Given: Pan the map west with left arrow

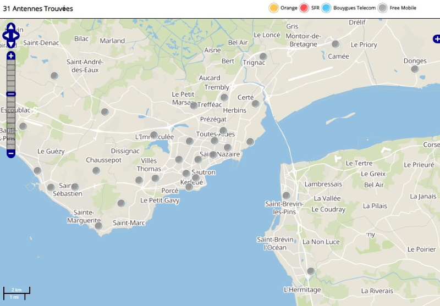Looking at the screenshot, I should click(6, 36).
